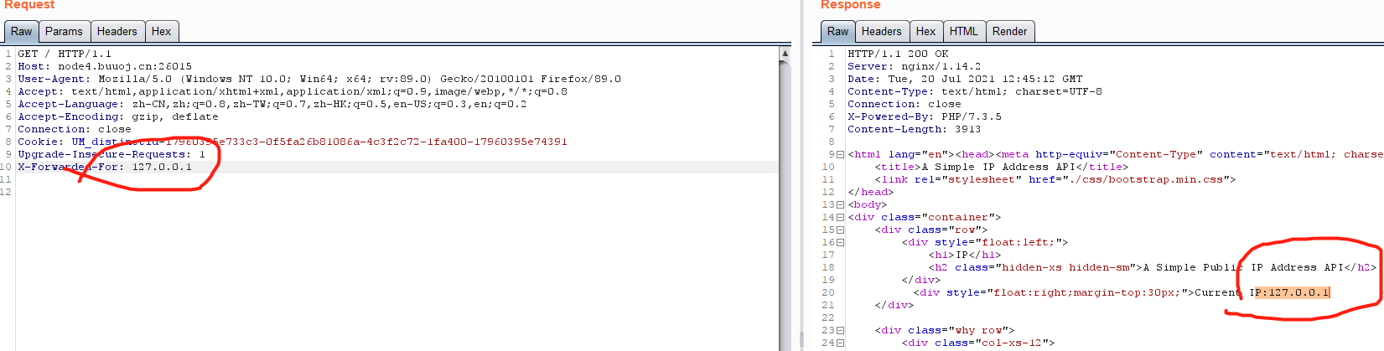Click the Upgrade-Insecure-Requests header line
The height and width of the screenshot is (351, 1384).
click(111, 154)
